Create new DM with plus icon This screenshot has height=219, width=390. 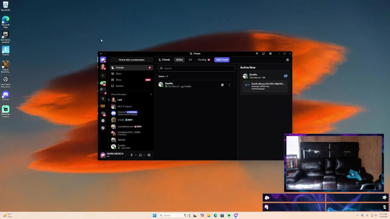(x=151, y=94)
